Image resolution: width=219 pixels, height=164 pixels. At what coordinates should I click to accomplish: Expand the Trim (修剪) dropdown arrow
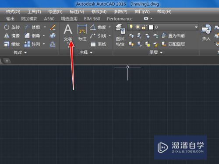[45, 27]
